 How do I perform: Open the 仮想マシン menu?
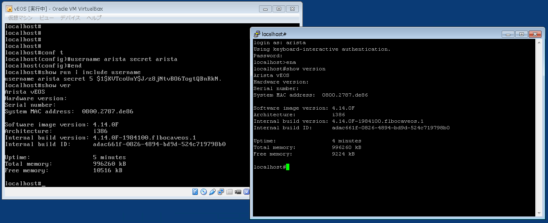[20, 18]
